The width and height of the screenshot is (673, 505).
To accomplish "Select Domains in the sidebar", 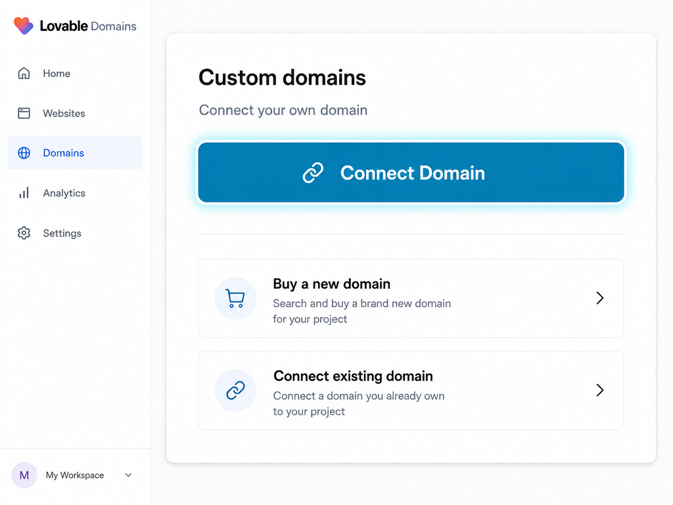I will pos(75,153).
